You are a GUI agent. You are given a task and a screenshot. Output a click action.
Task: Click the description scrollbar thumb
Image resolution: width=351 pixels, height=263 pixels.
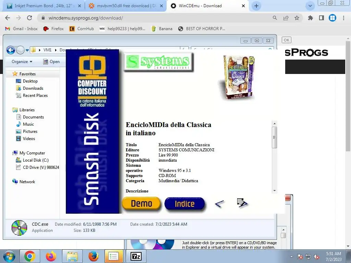pyautogui.click(x=275, y=137)
